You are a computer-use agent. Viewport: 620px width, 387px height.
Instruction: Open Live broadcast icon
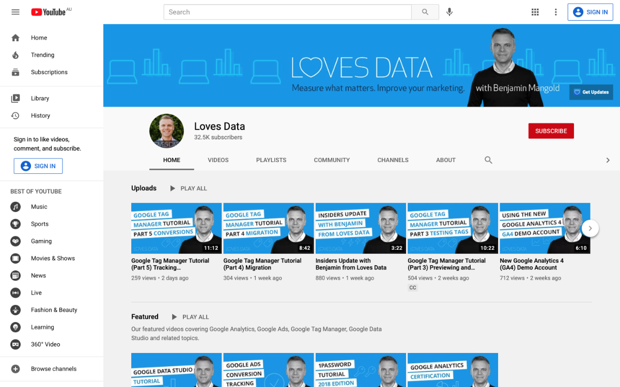pos(16,293)
